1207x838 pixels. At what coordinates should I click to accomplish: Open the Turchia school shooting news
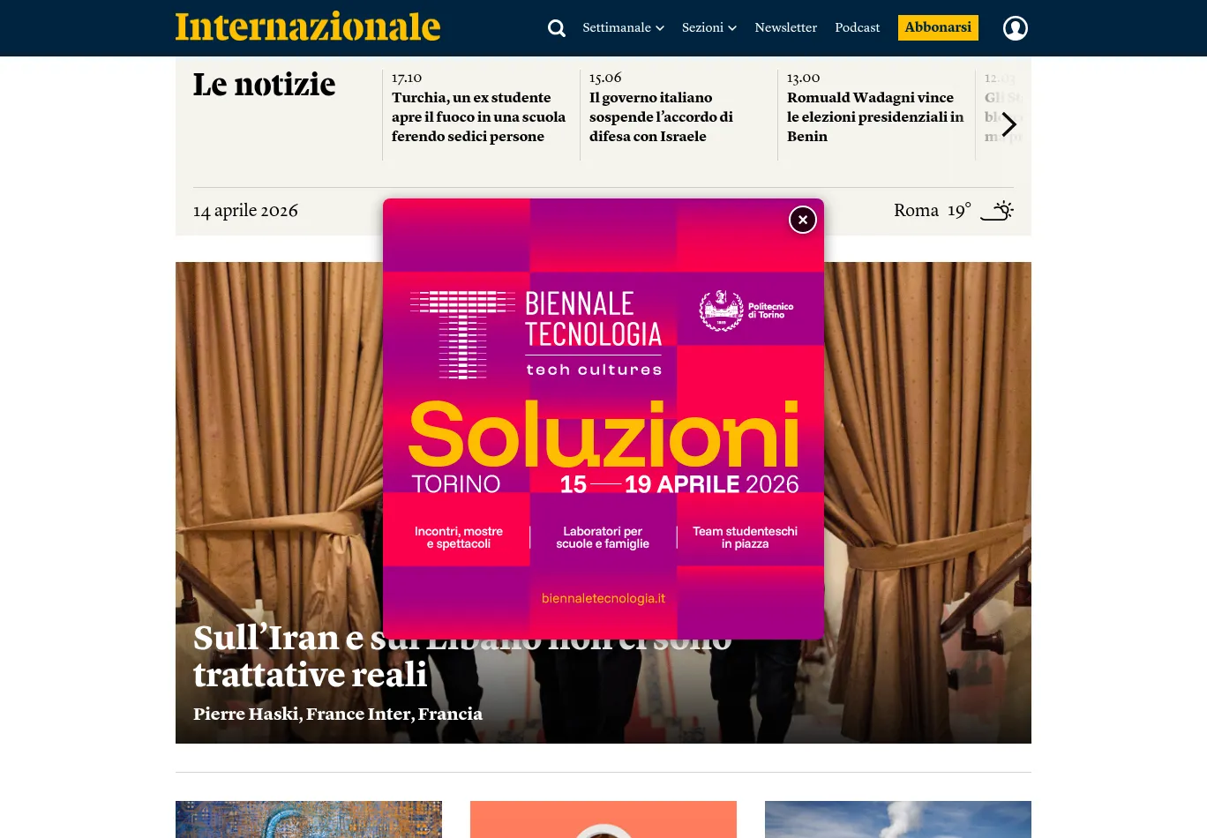[479, 116]
